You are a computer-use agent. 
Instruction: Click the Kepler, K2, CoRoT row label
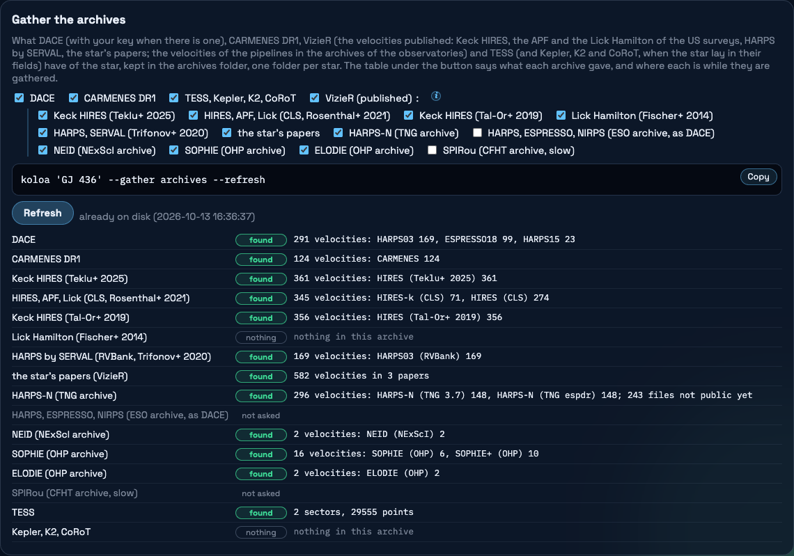point(51,532)
